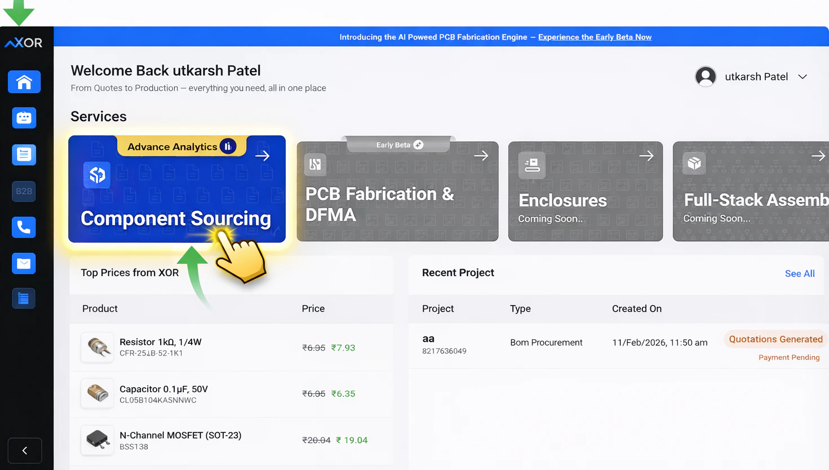The image size is (829, 470).
Task: Click the ₹ 19.04 MOSFET price
Action: (352, 440)
